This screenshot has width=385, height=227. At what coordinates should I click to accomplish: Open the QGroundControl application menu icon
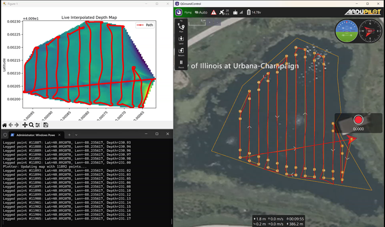[179, 12]
